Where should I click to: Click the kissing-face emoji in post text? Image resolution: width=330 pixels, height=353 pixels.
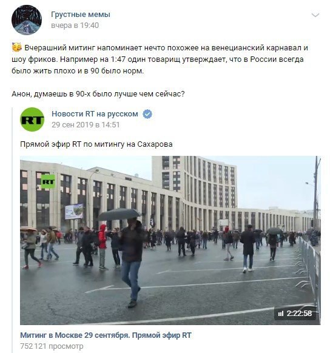pyautogui.click(x=16, y=48)
